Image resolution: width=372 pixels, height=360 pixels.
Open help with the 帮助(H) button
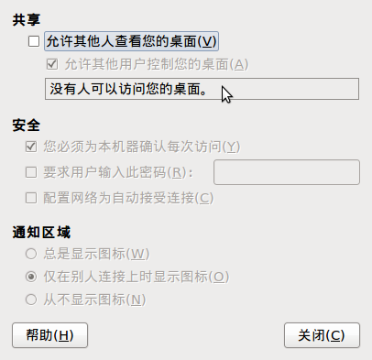[49, 335]
